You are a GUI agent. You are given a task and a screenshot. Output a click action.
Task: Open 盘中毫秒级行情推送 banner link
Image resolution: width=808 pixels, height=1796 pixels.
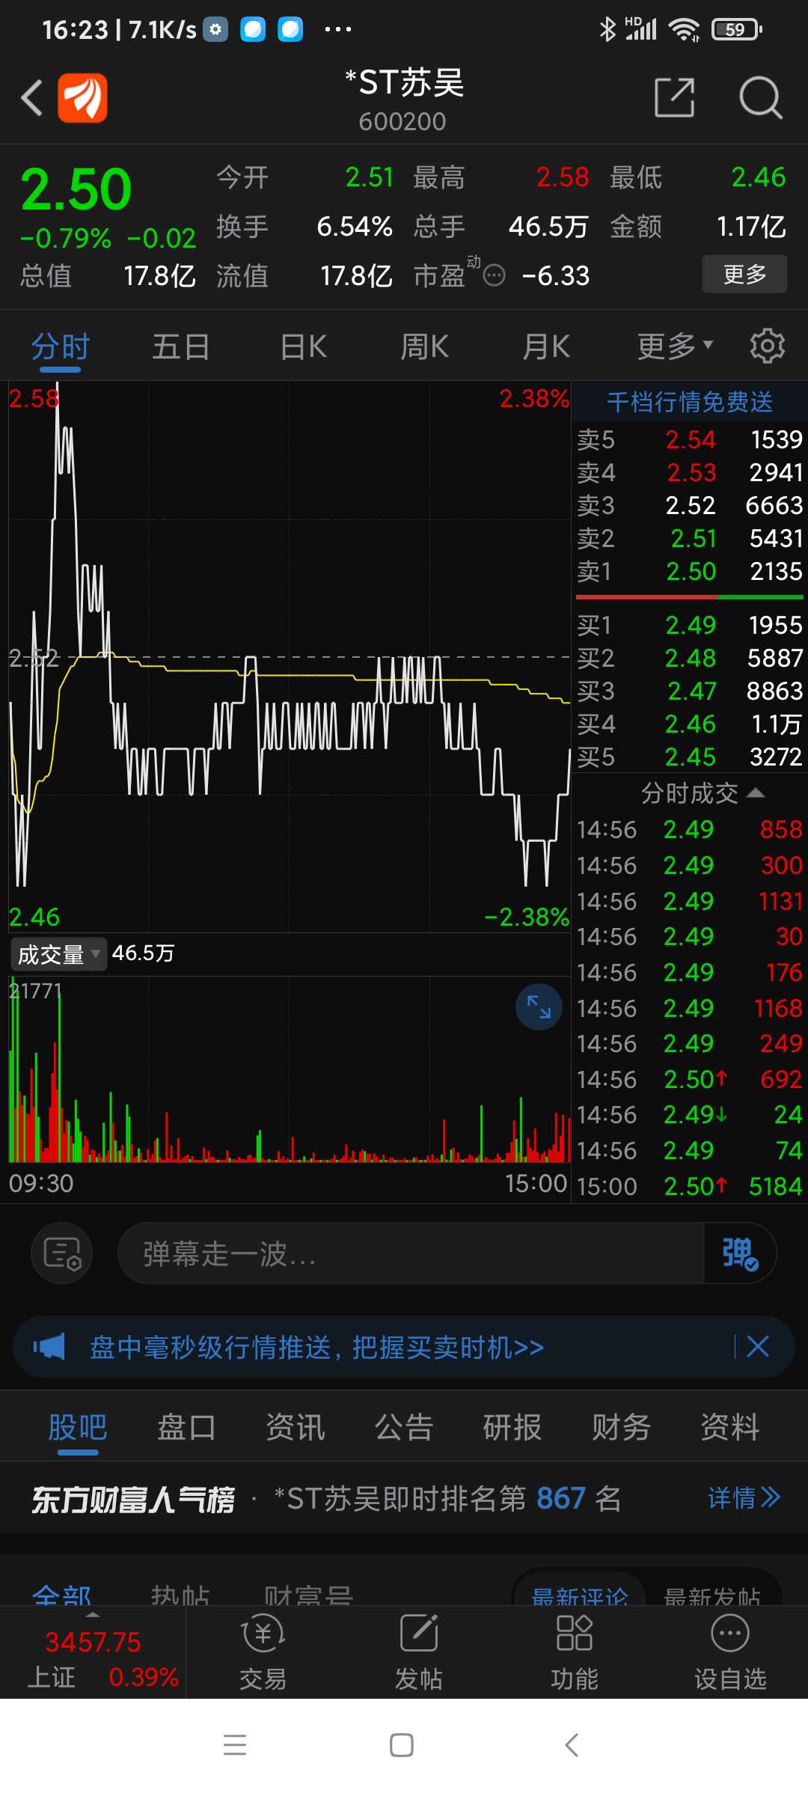point(316,1347)
